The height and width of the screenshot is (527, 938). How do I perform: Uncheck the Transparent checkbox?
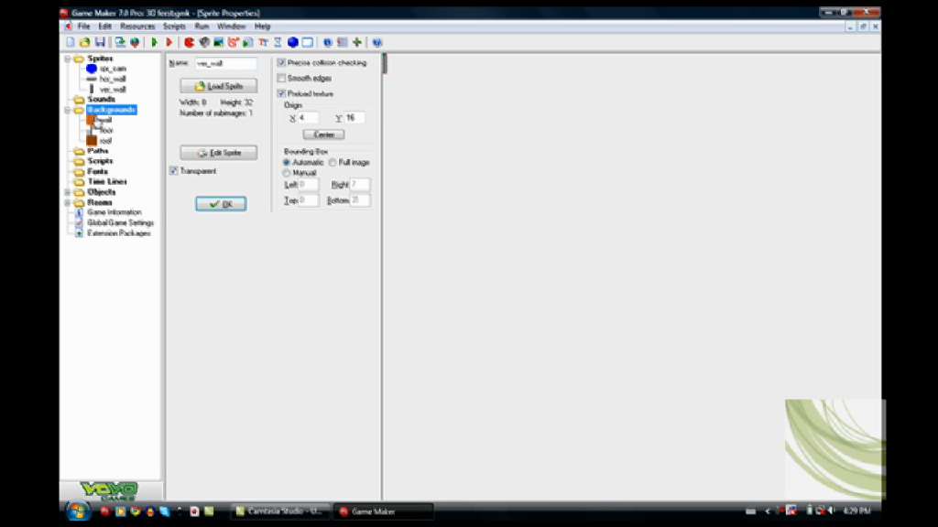click(x=174, y=171)
